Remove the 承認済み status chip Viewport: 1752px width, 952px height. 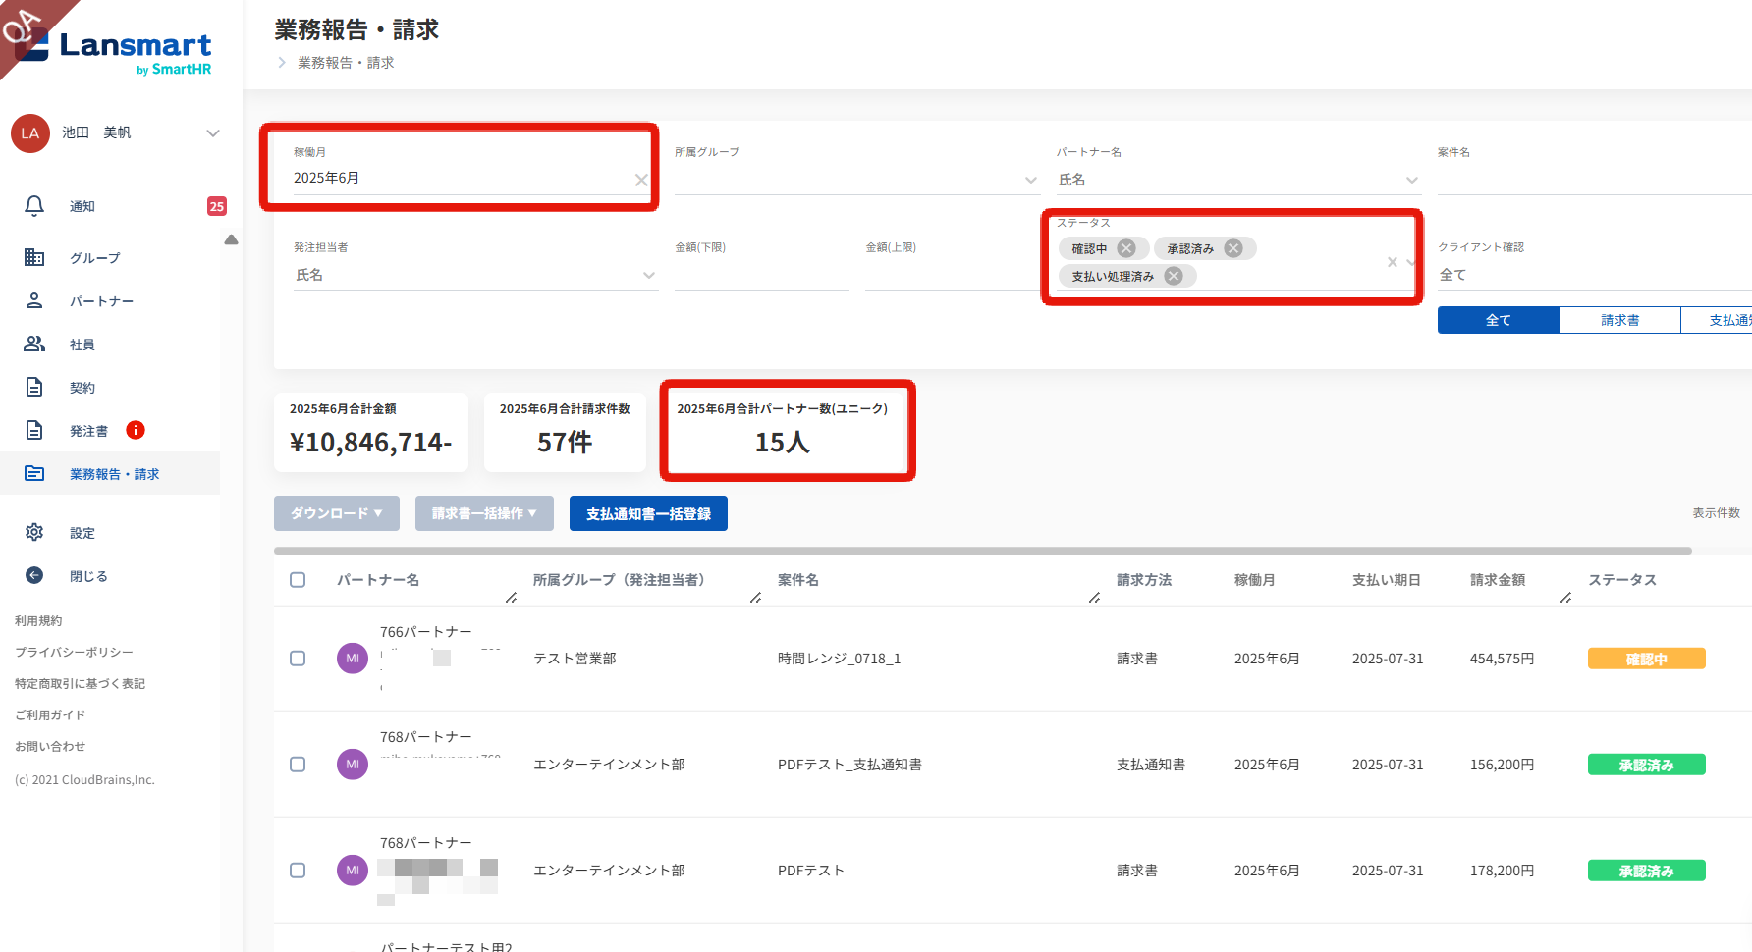pos(1233,248)
